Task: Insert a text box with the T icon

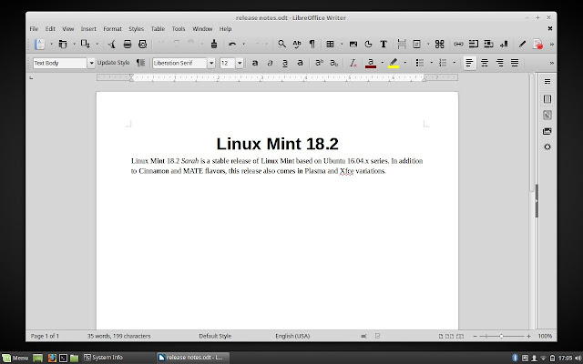Action: click(x=384, y=45)
